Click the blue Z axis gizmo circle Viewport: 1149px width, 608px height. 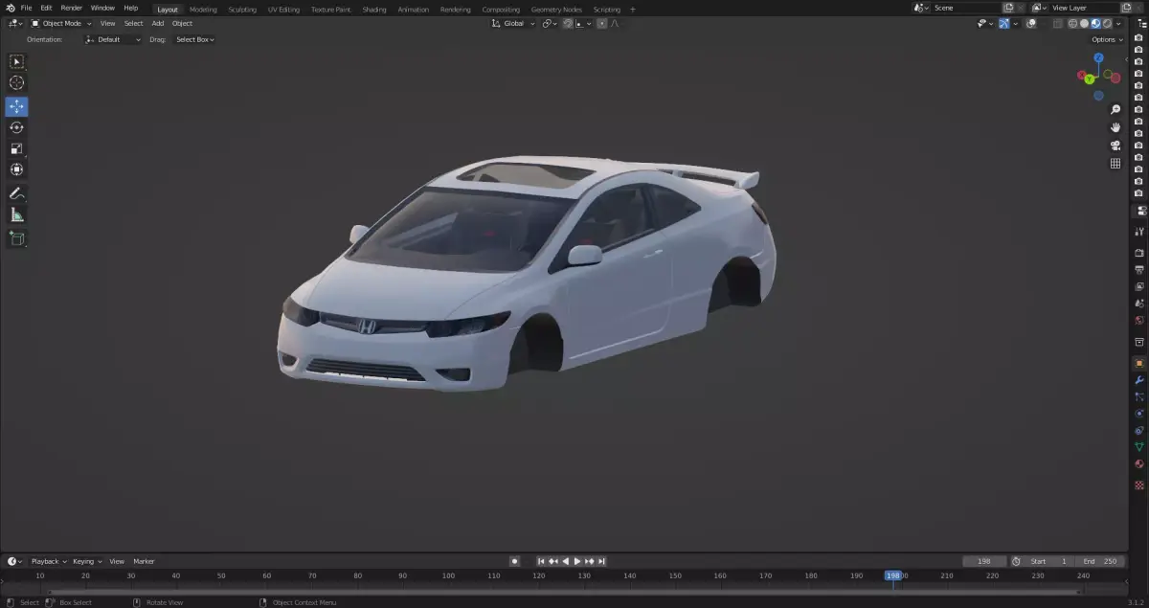point(1099,58)
